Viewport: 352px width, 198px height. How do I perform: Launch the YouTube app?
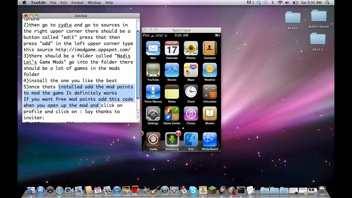[153, 70]
